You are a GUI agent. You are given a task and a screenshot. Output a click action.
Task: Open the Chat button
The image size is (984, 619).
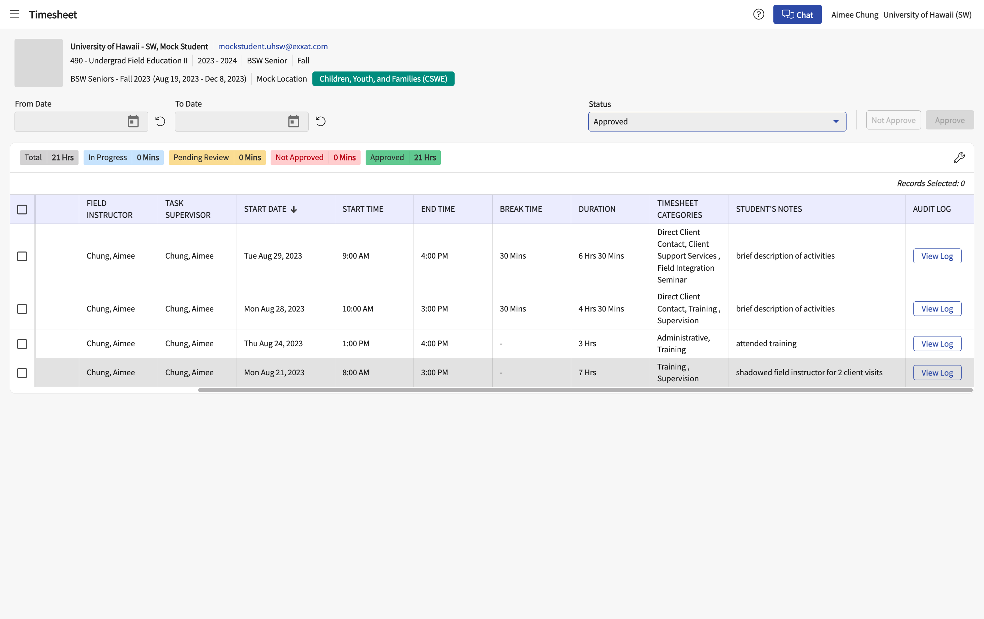797,14
